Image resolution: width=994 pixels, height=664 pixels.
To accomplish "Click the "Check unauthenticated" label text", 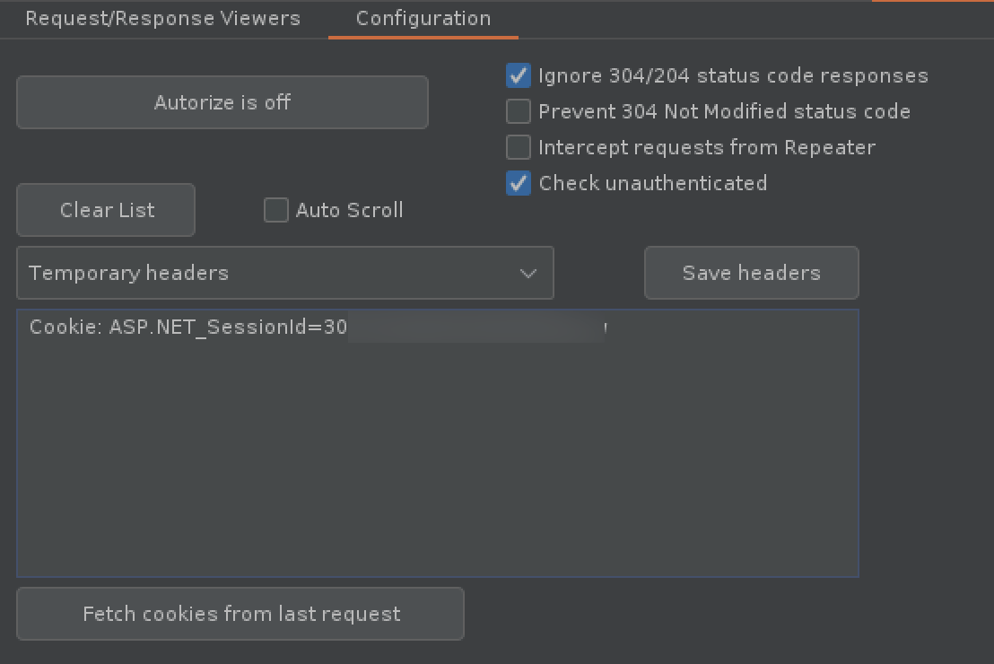I will (652, 183).
